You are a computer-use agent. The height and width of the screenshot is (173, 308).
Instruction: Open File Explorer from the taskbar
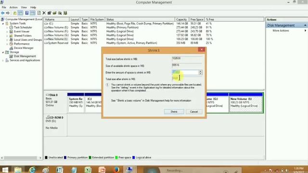[18, 170]
